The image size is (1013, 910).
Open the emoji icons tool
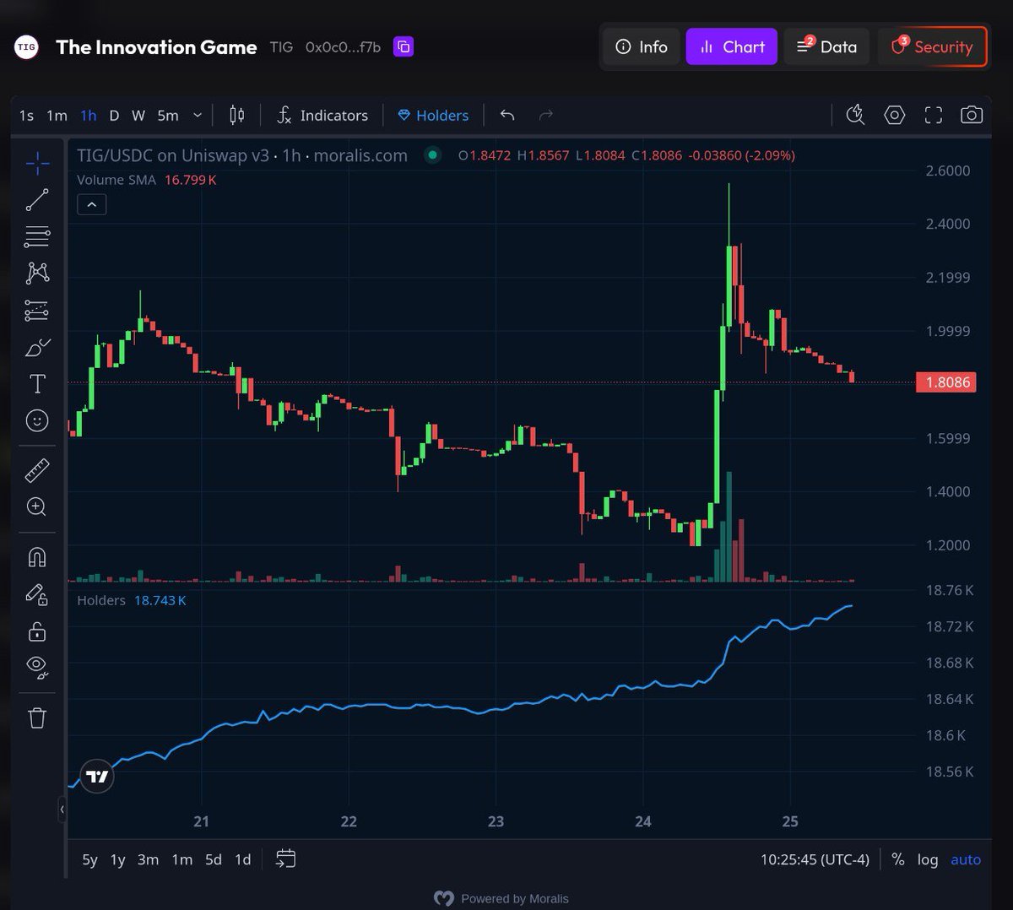pos(37,420)
